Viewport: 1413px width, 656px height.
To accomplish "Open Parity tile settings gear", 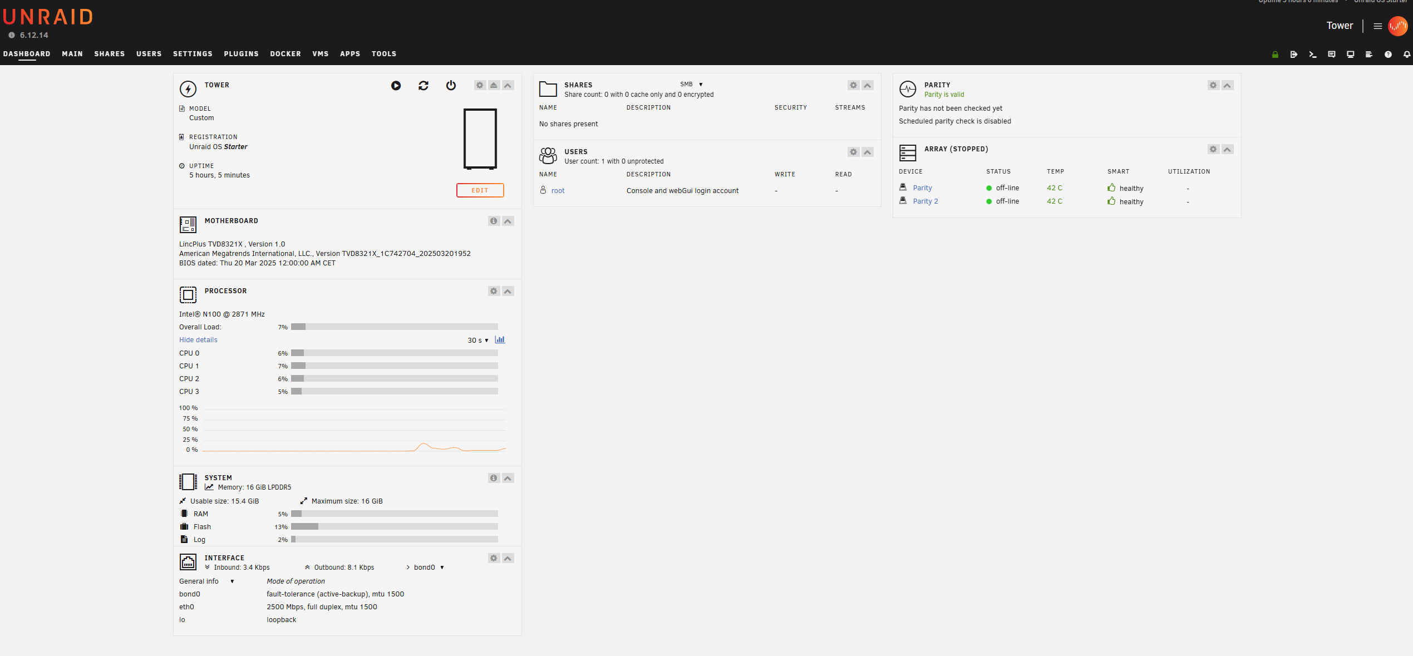I will 1213,85.
